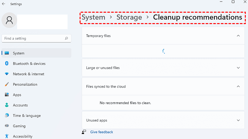Click the Bluetooth & devices icon
The image size is (248, 139).
coord(6,64)
